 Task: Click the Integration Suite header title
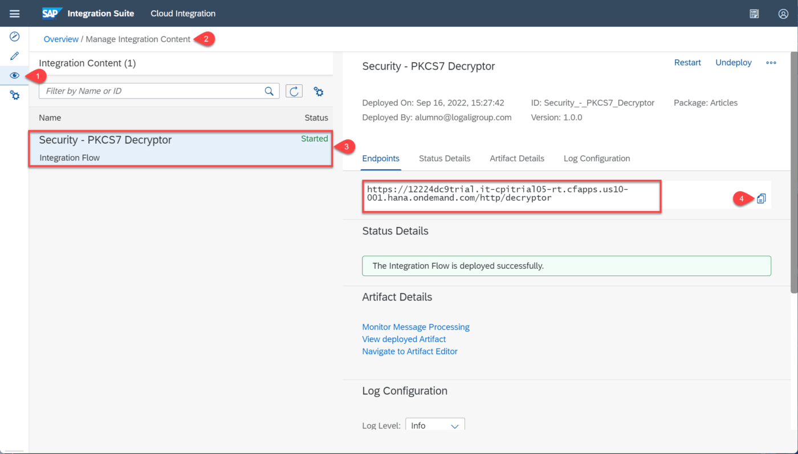[101, 14]
